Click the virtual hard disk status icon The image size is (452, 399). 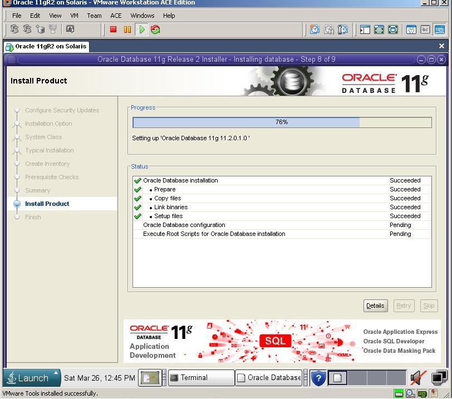[x=399, y=393]
